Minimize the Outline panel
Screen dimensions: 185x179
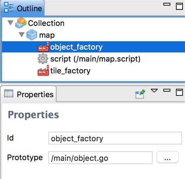coord(167,4)
